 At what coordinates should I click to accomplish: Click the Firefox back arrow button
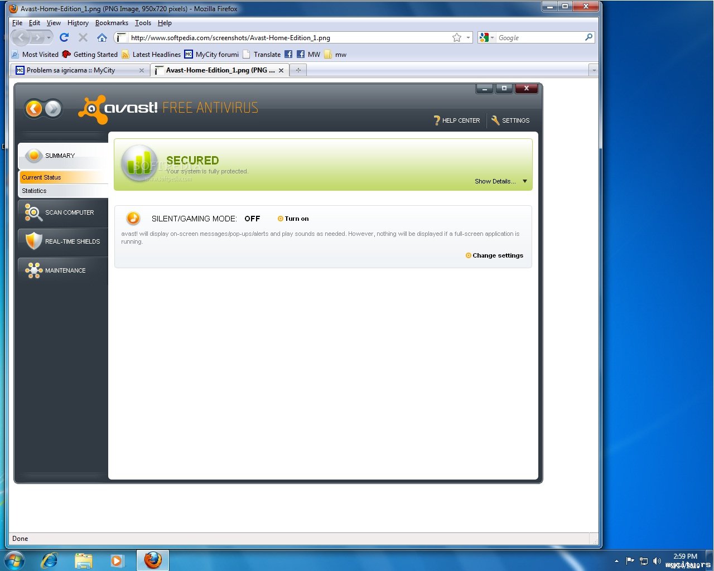[x=21, y=37]
